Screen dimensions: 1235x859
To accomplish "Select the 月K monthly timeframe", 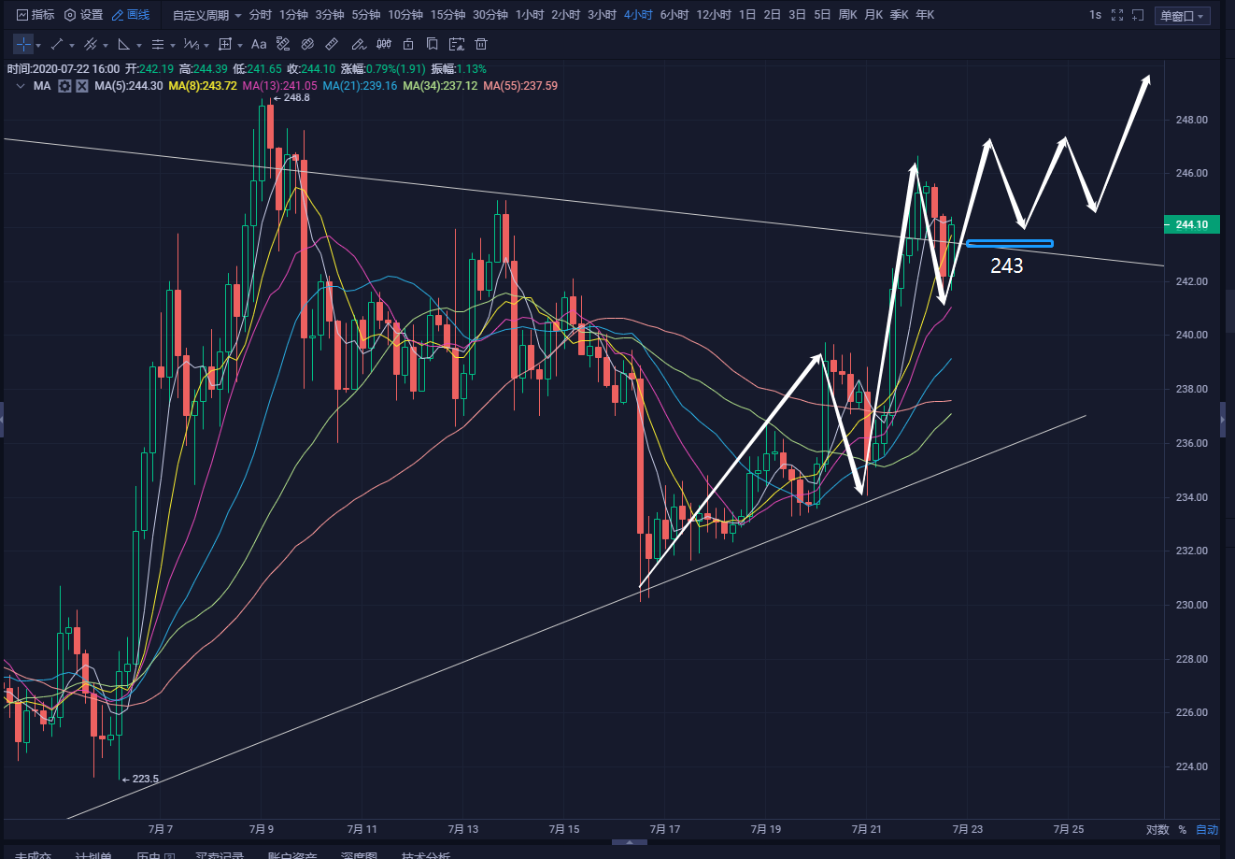I will click(873, 15).
